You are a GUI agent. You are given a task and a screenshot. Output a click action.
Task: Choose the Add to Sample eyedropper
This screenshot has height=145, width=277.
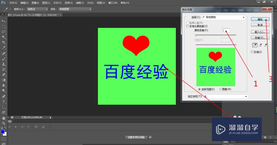260,45
